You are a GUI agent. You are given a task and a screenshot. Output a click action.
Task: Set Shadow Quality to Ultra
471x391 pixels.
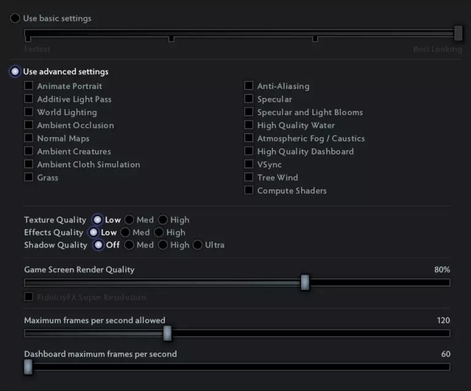(x=197, y=245)
